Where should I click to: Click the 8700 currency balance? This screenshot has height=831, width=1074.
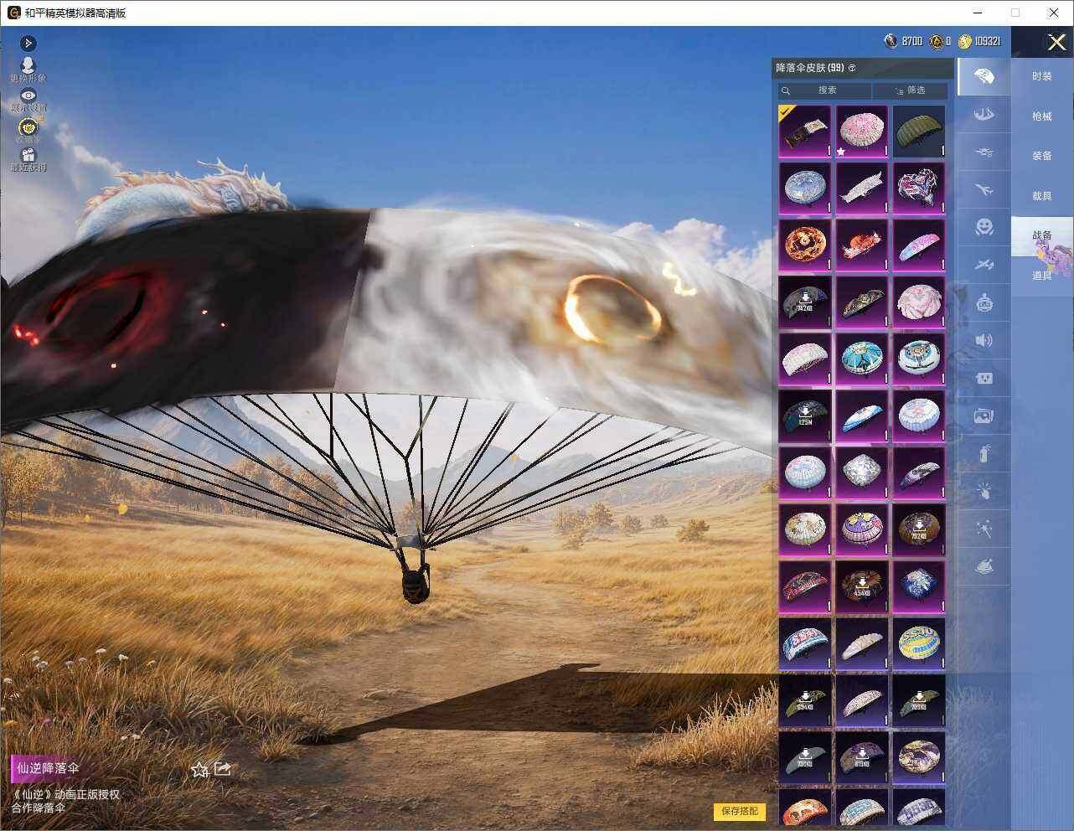911,41
